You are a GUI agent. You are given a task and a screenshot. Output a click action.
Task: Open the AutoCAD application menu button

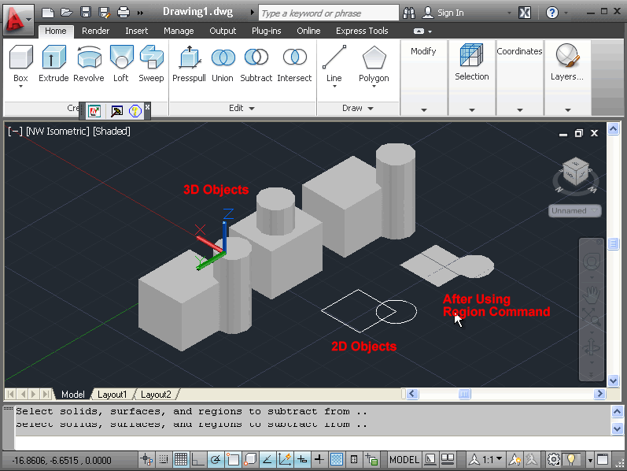pos(18,20)
